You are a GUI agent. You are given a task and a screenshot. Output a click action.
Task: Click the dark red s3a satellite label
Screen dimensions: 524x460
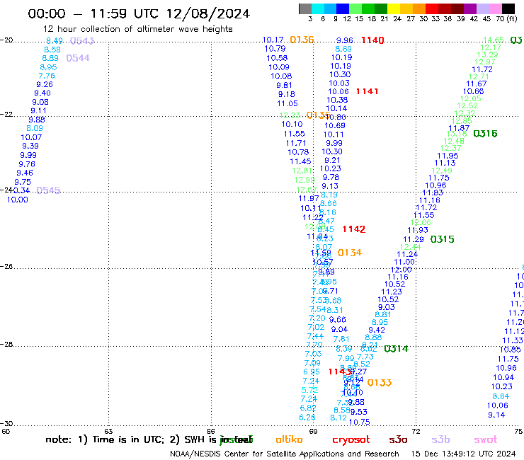398,439
